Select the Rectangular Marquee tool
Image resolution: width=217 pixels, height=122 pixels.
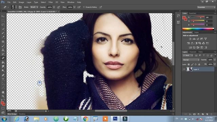[3, 20]
